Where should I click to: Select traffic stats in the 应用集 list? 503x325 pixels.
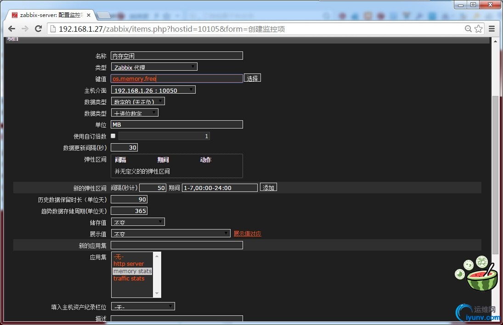coord(132,279)
